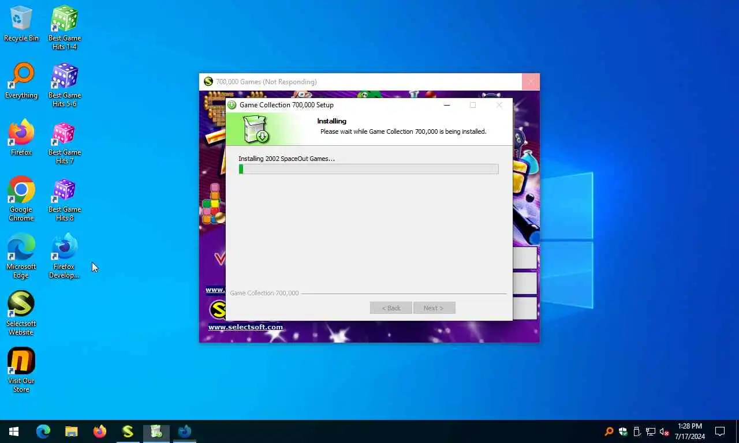The height and width of the screenshot is (443, 739).
Task: Select the Google Chrome desktop icon
Action: (x=21, y=198)
